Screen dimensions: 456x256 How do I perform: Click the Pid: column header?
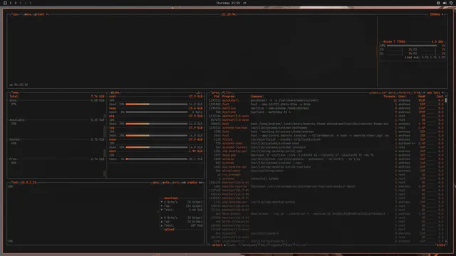[x=217, y=97]
